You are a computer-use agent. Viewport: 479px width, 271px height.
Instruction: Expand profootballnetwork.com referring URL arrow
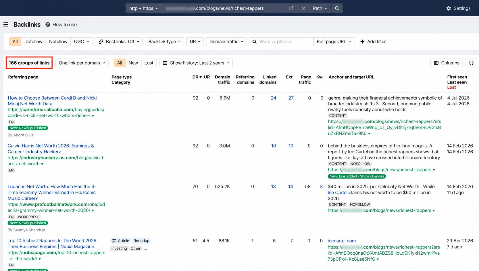point(93,210)
